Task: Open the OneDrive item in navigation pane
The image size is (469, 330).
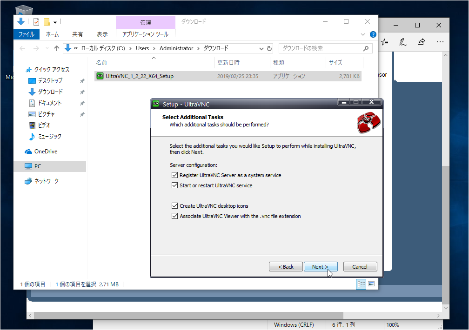Action: tap(46, 152)
